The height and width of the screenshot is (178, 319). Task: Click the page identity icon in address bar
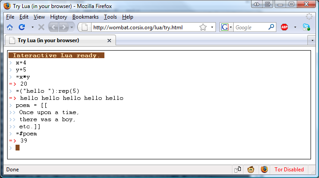click(x=85, y=27)
